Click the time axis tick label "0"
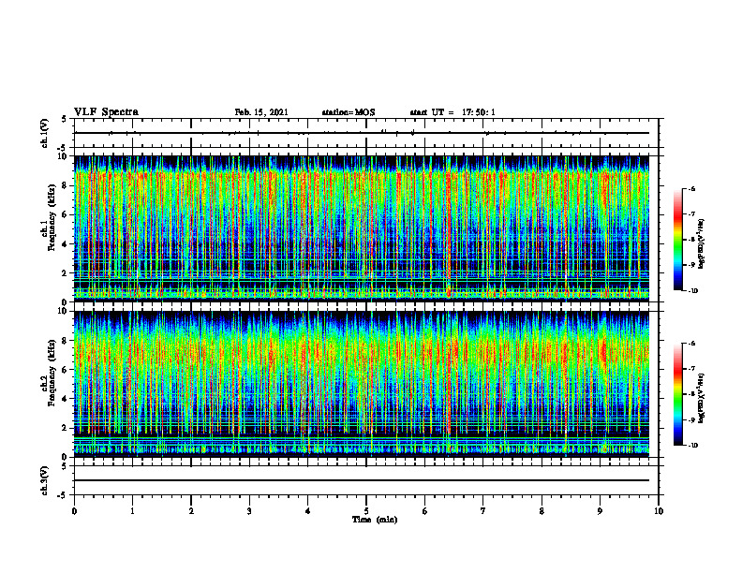Image resolution: width=742 pixels, height=573 pixels. 74,511
